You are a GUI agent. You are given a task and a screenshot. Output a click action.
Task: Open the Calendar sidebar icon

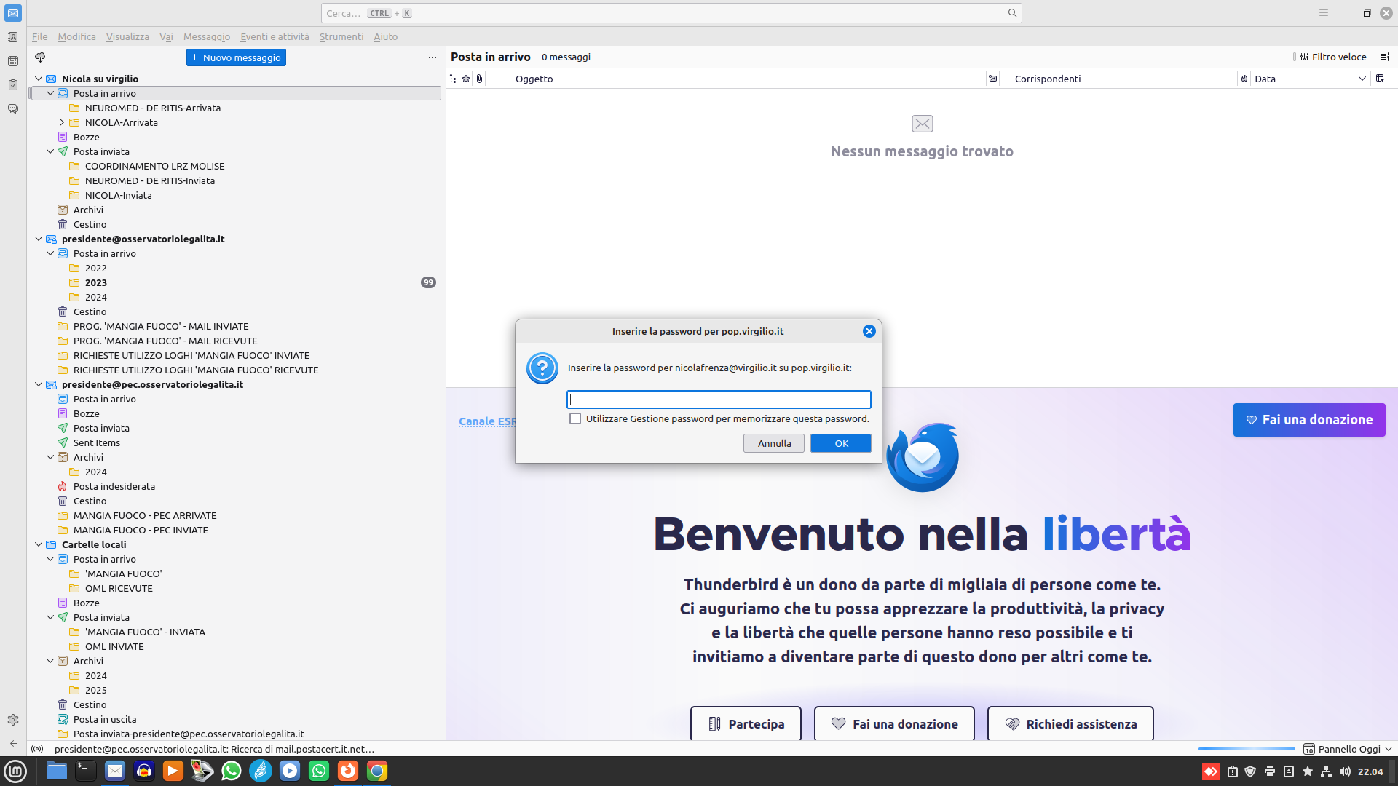[13, 61]
